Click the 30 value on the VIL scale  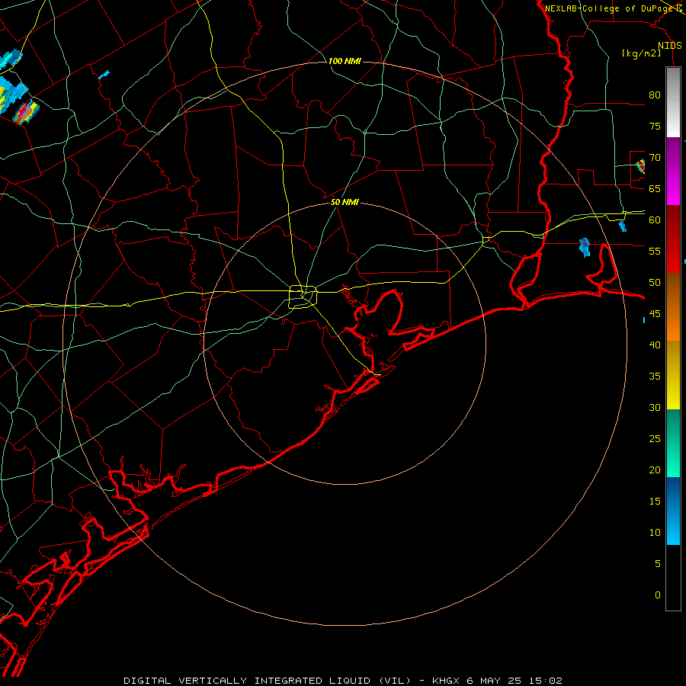[655, 408]
